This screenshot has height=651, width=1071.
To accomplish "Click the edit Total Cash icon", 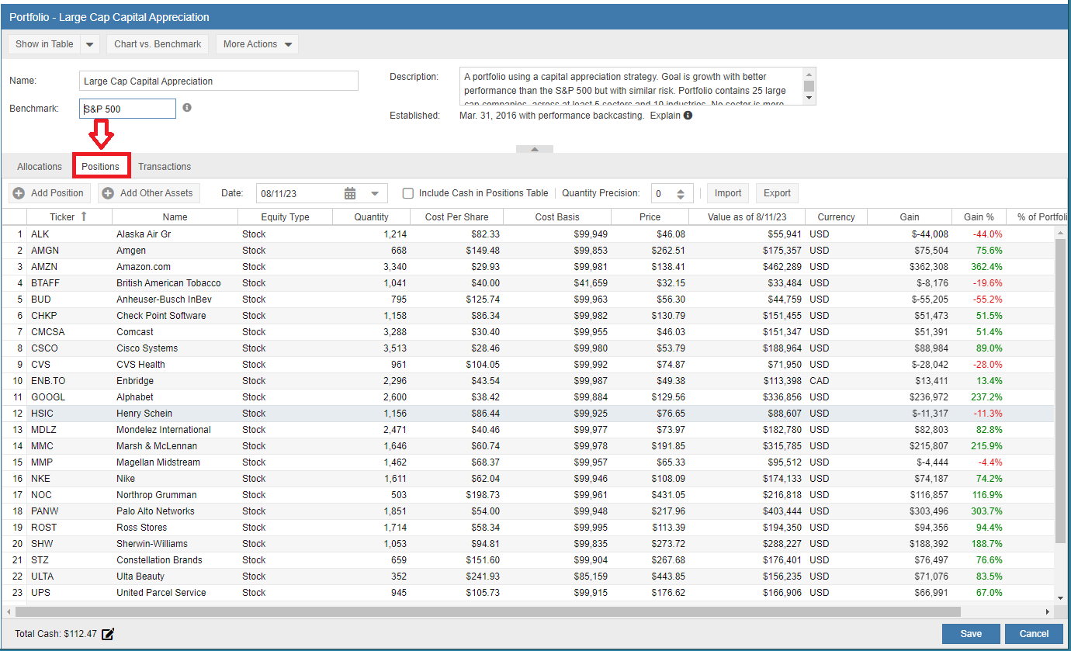I will pos(108,634).
